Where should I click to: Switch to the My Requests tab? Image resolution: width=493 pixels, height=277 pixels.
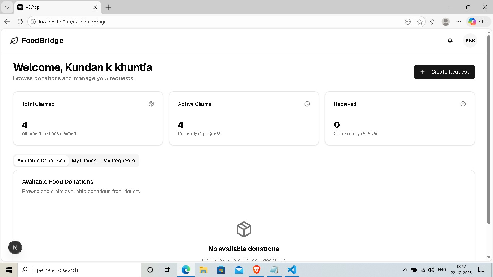pos(119,161)
